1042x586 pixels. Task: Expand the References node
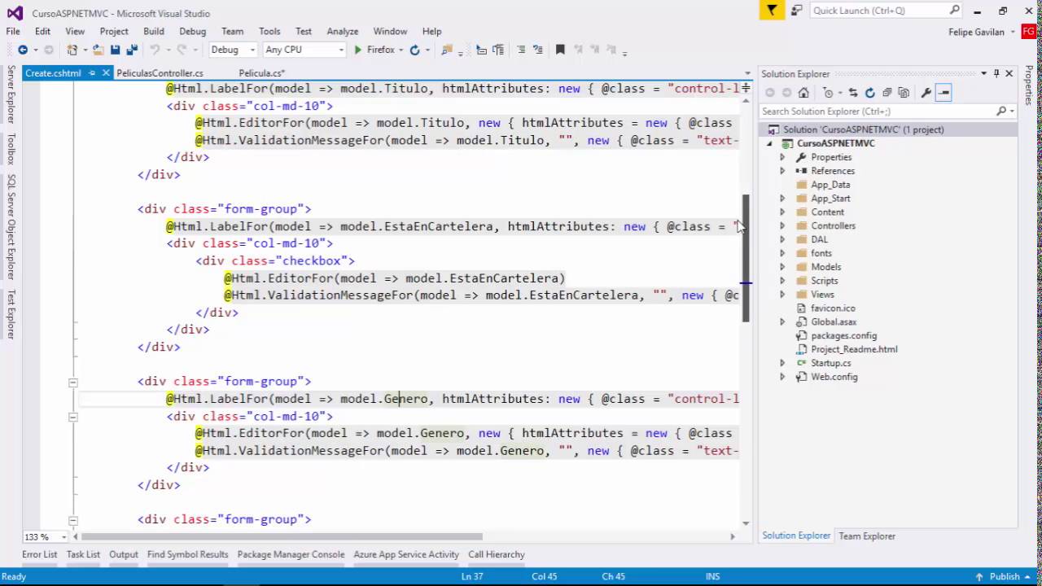pos(782,171)
